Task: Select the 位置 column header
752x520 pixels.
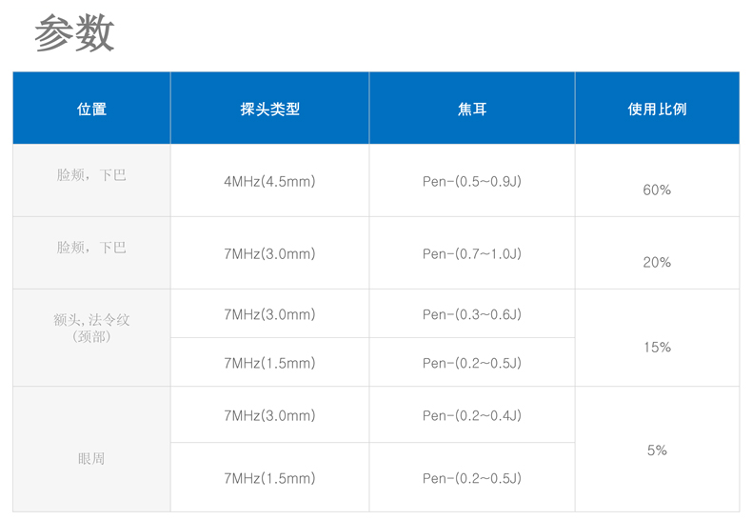Action: pyautogui.click(x=91, y=109)
